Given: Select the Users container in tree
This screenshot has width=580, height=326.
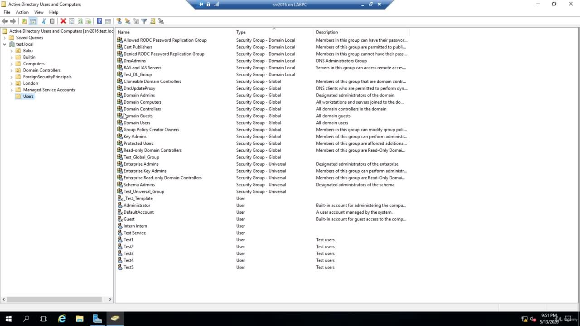Looking at the screenshot, I should 28,96.
